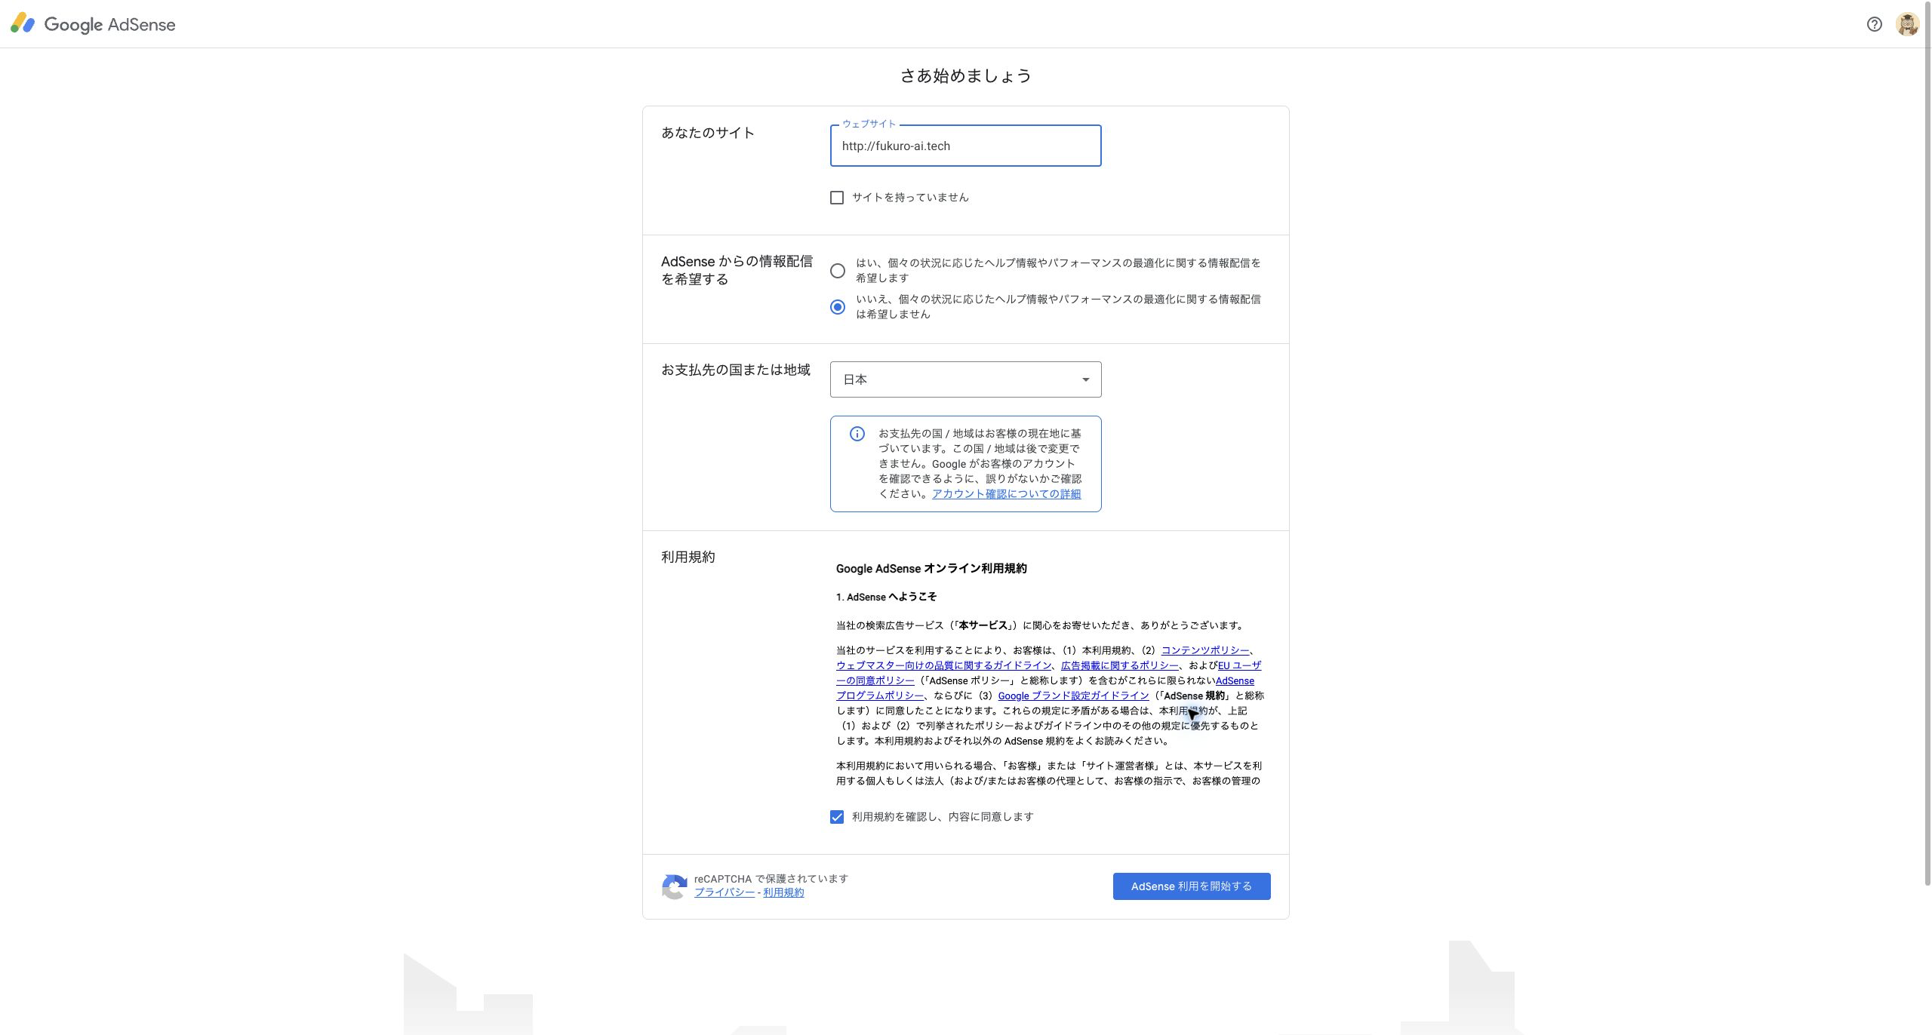Select the いいえ radio for email updates

coord(837,307)
